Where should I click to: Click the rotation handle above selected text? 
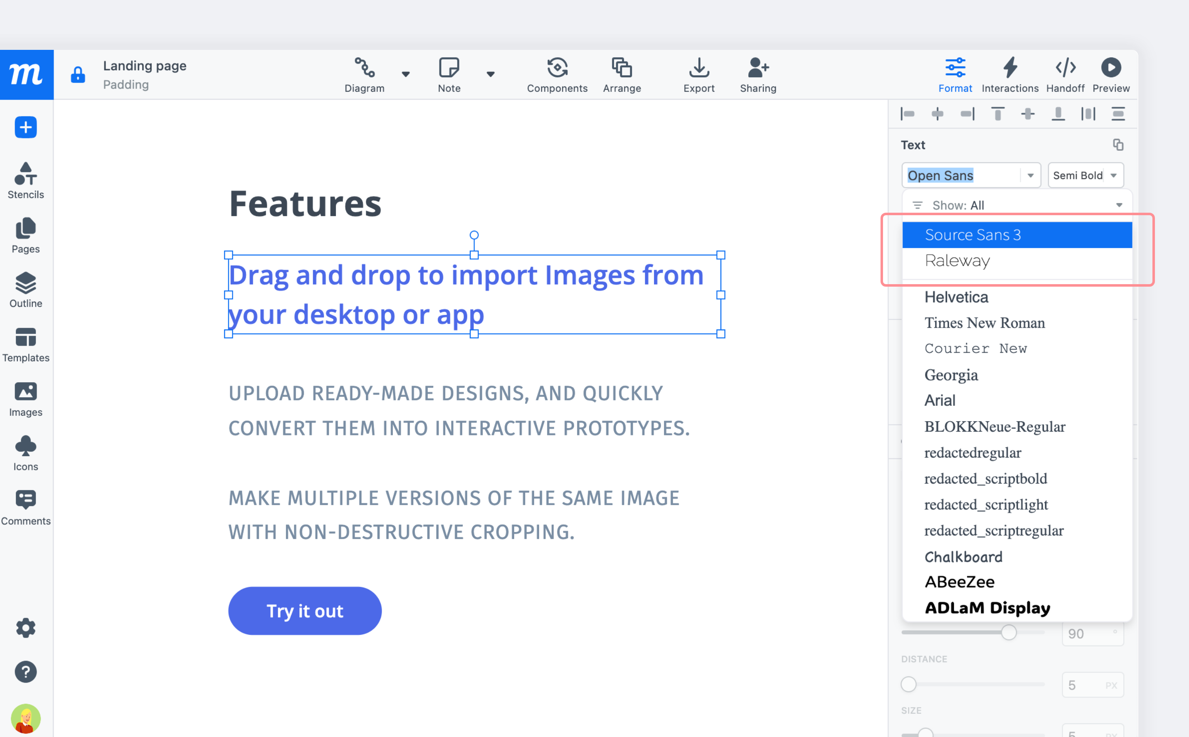coord(474,235)
